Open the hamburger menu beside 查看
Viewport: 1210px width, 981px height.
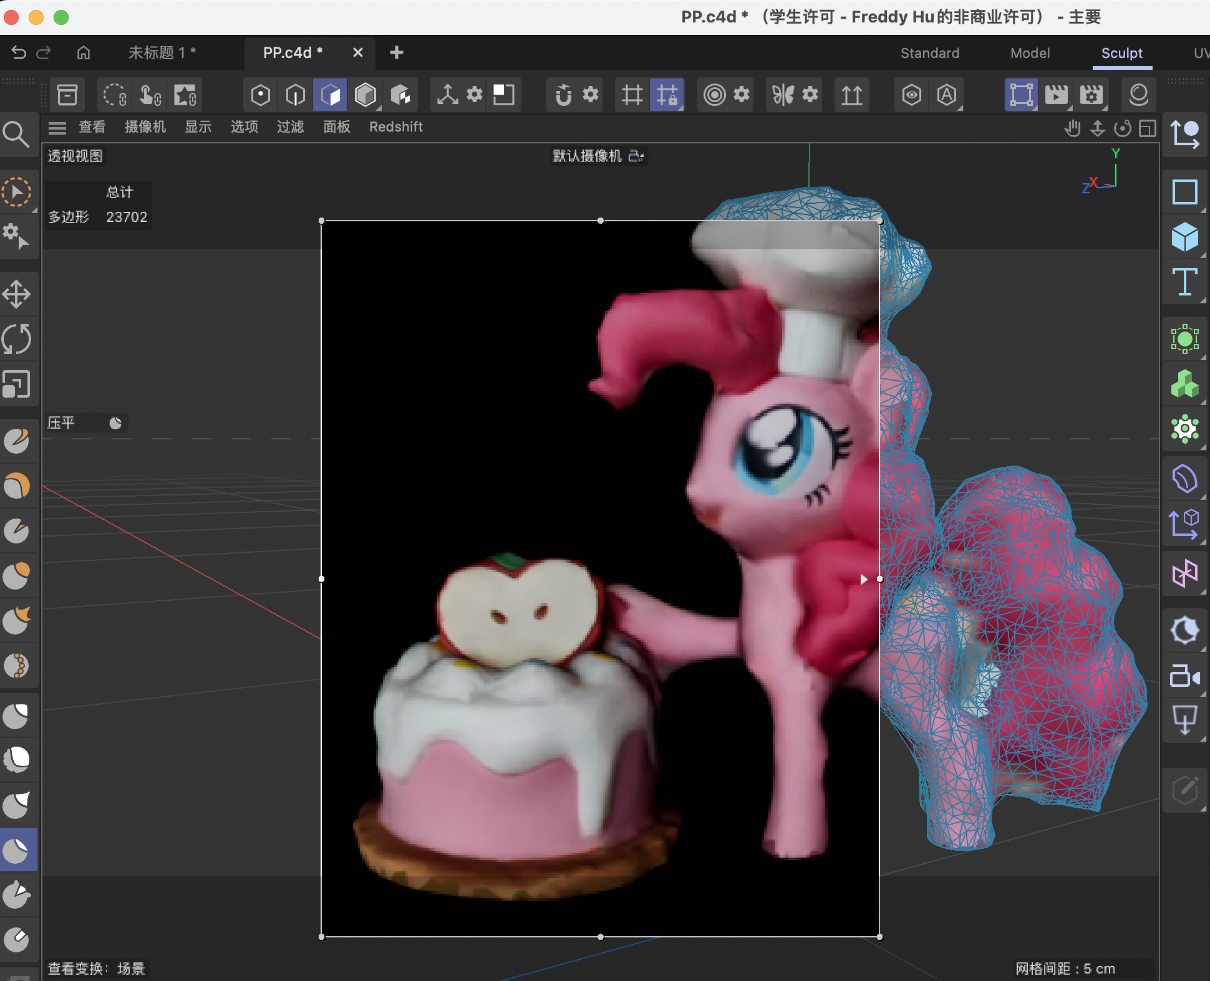(57, 127)
